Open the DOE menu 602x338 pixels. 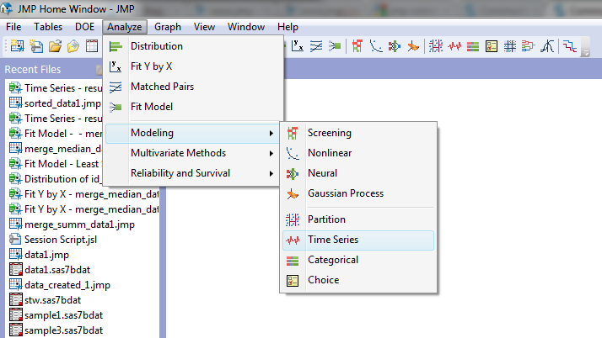click(84, 27)
